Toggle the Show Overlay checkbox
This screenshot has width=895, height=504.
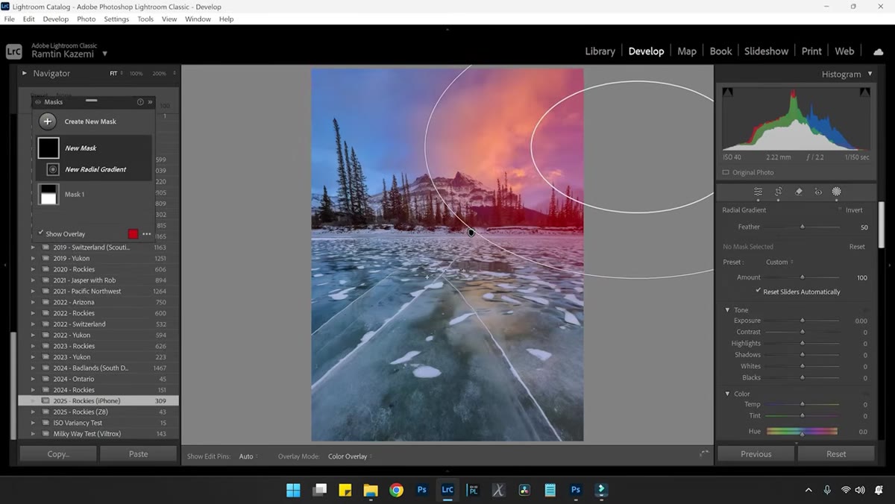tap(41, 233)
